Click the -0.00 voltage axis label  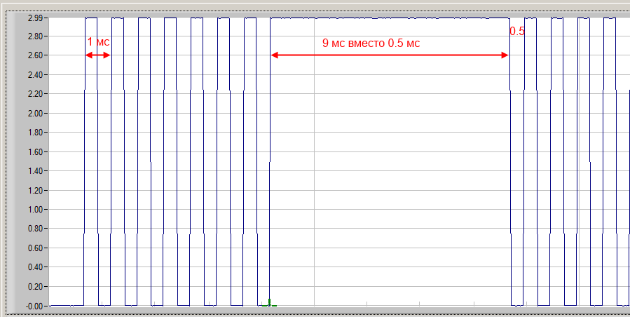click(x=34, y=306)
